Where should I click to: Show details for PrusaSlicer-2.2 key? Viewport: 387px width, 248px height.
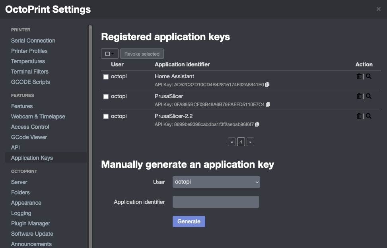point(369,116)
